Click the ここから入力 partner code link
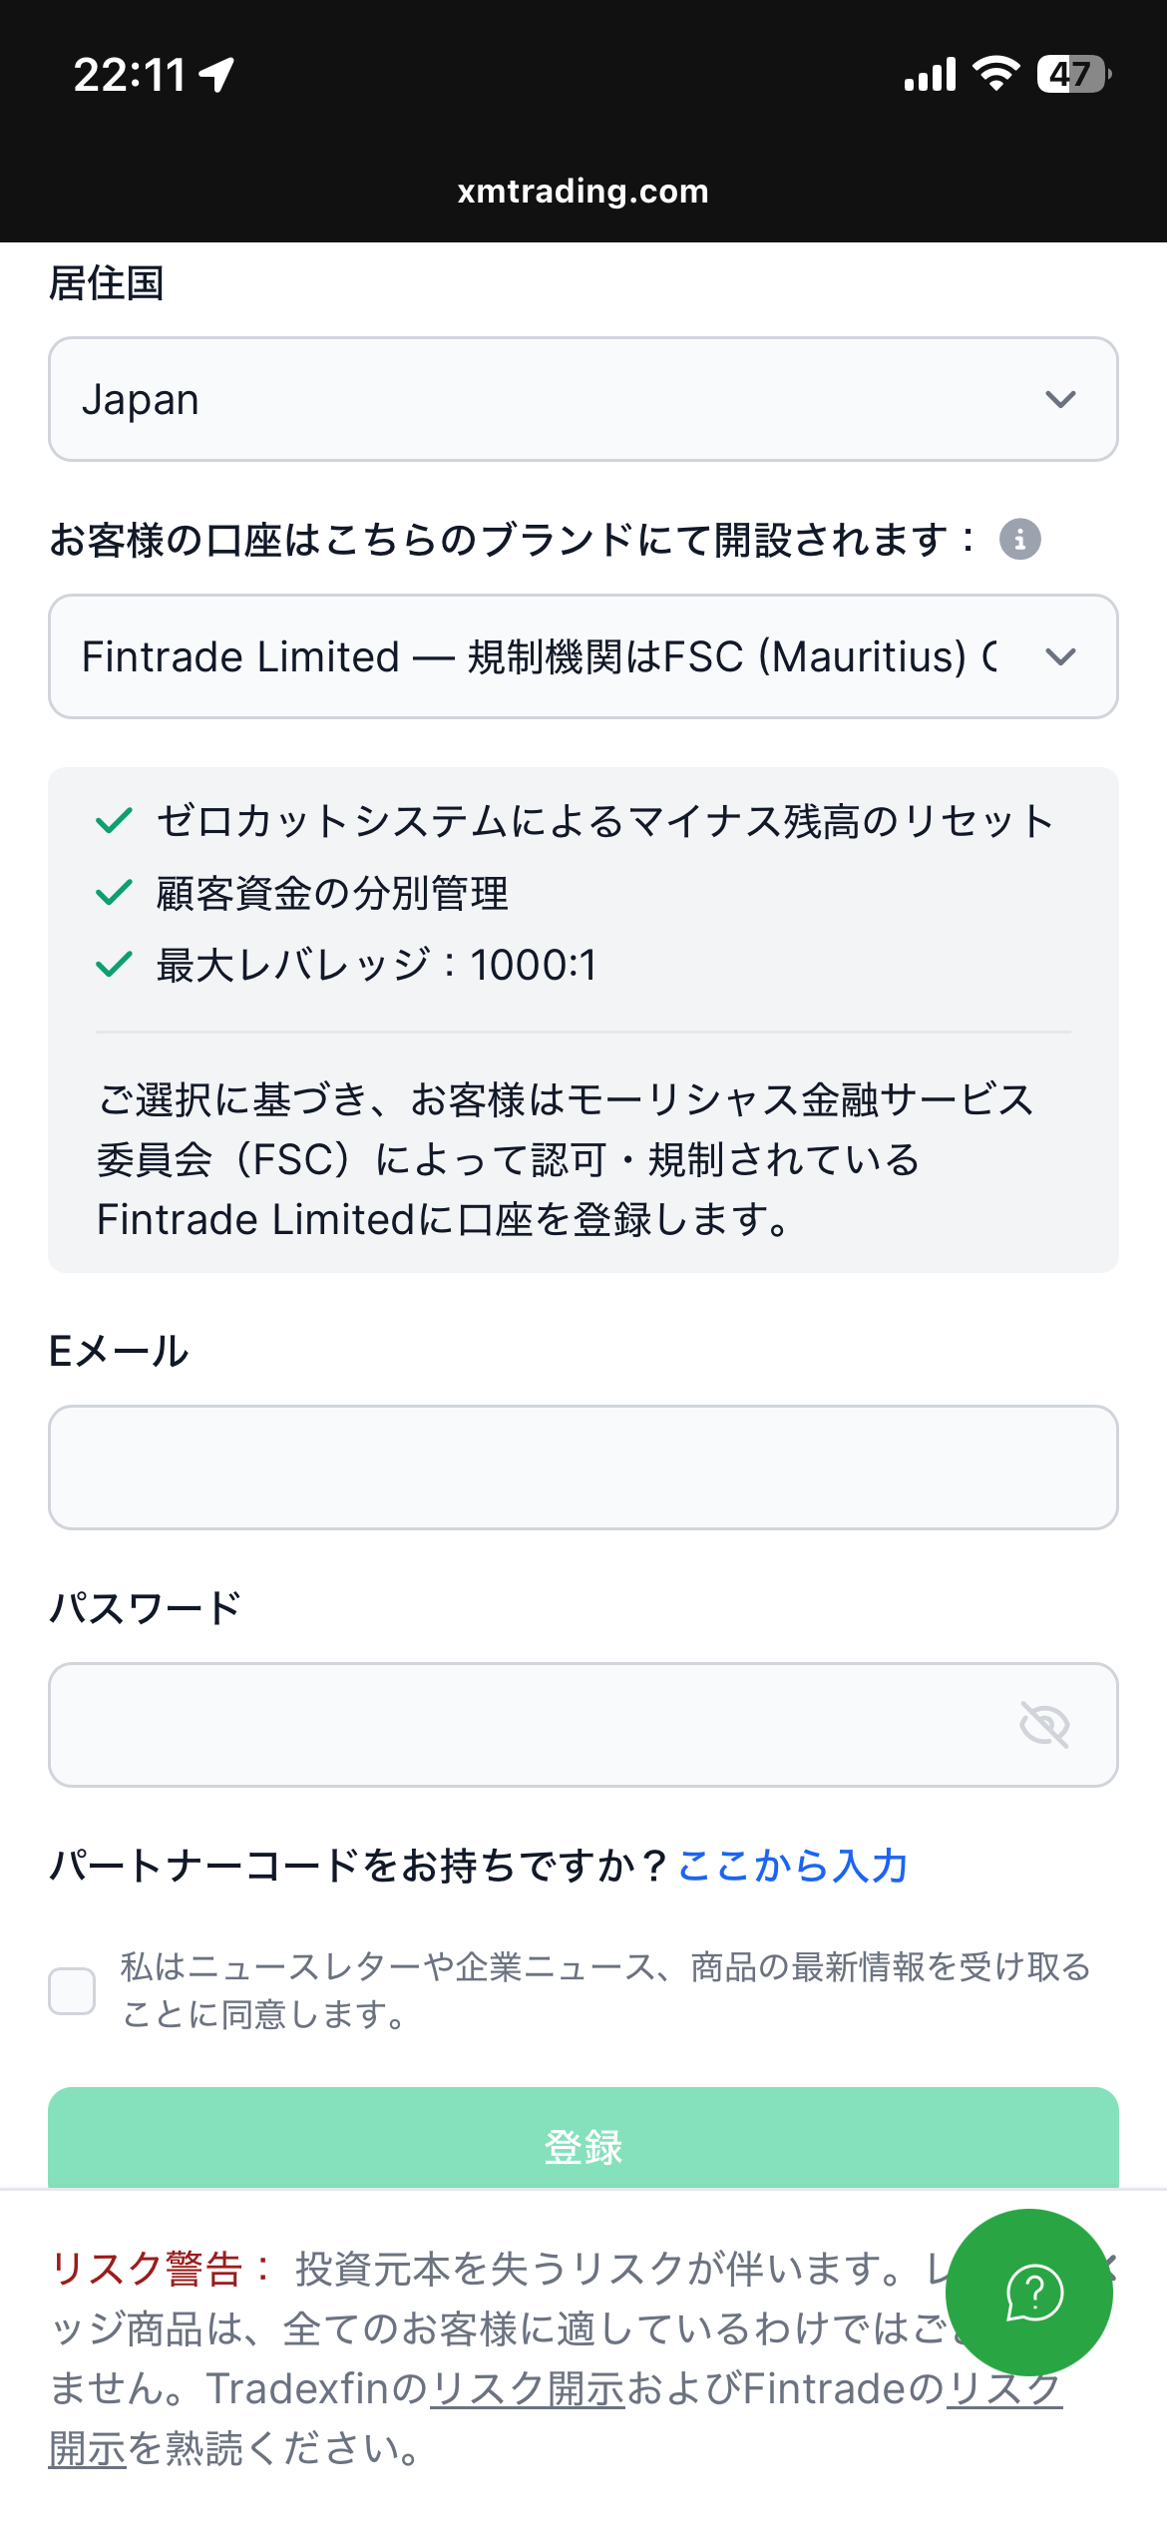This screenshot has height=2526, width=1167. (x=793, y=1866)
